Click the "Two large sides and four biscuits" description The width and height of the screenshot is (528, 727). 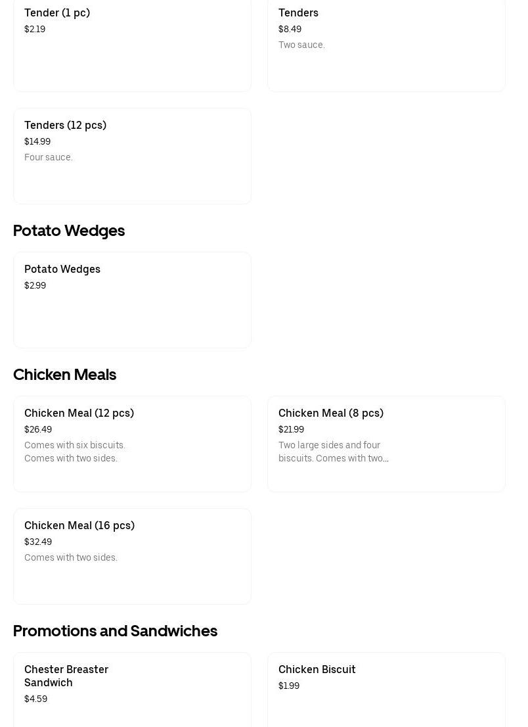click(x=333, y=452)
